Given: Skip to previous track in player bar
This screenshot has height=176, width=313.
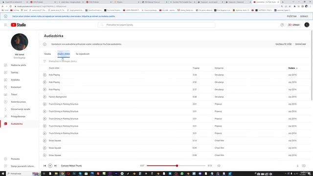Looking at the screenshot, I should [45, 166].
